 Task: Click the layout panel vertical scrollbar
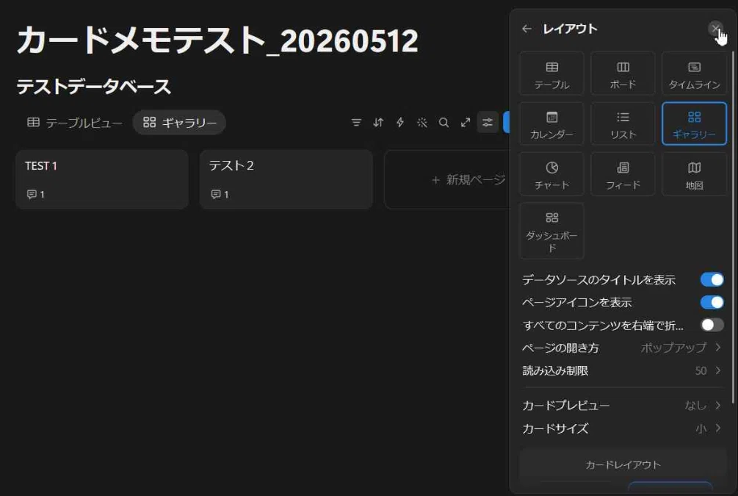pyautogui.click(x=732, y=228)
